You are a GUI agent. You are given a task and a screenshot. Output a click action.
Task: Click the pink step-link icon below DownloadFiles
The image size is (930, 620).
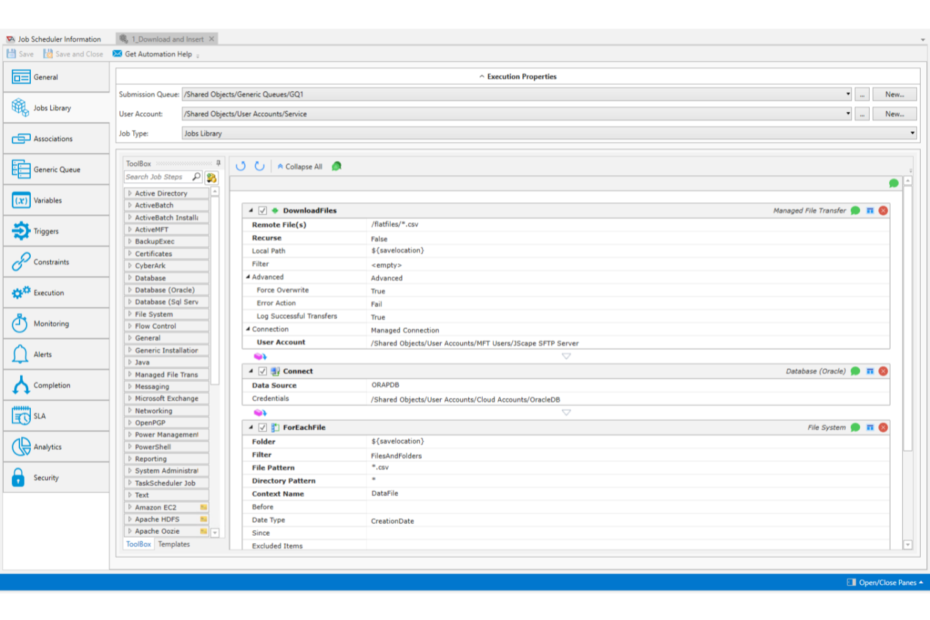click(x=259, y=356)
